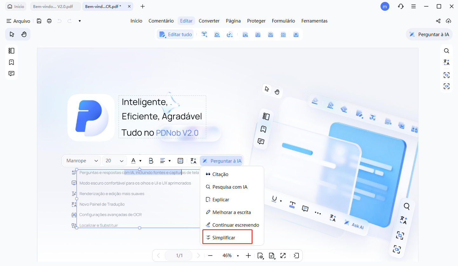Switch to the Converter ribbon tab
458x266 pixels.
[x=209, y=21]
